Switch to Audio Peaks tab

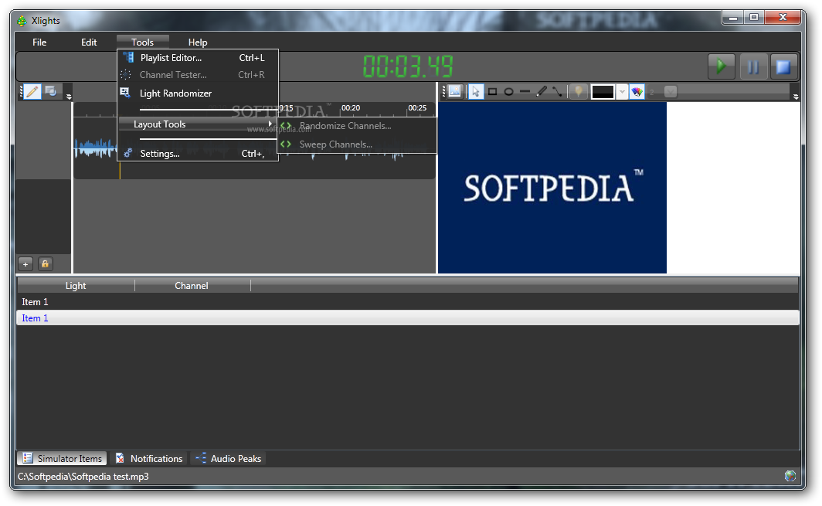[x=229, y=458]
